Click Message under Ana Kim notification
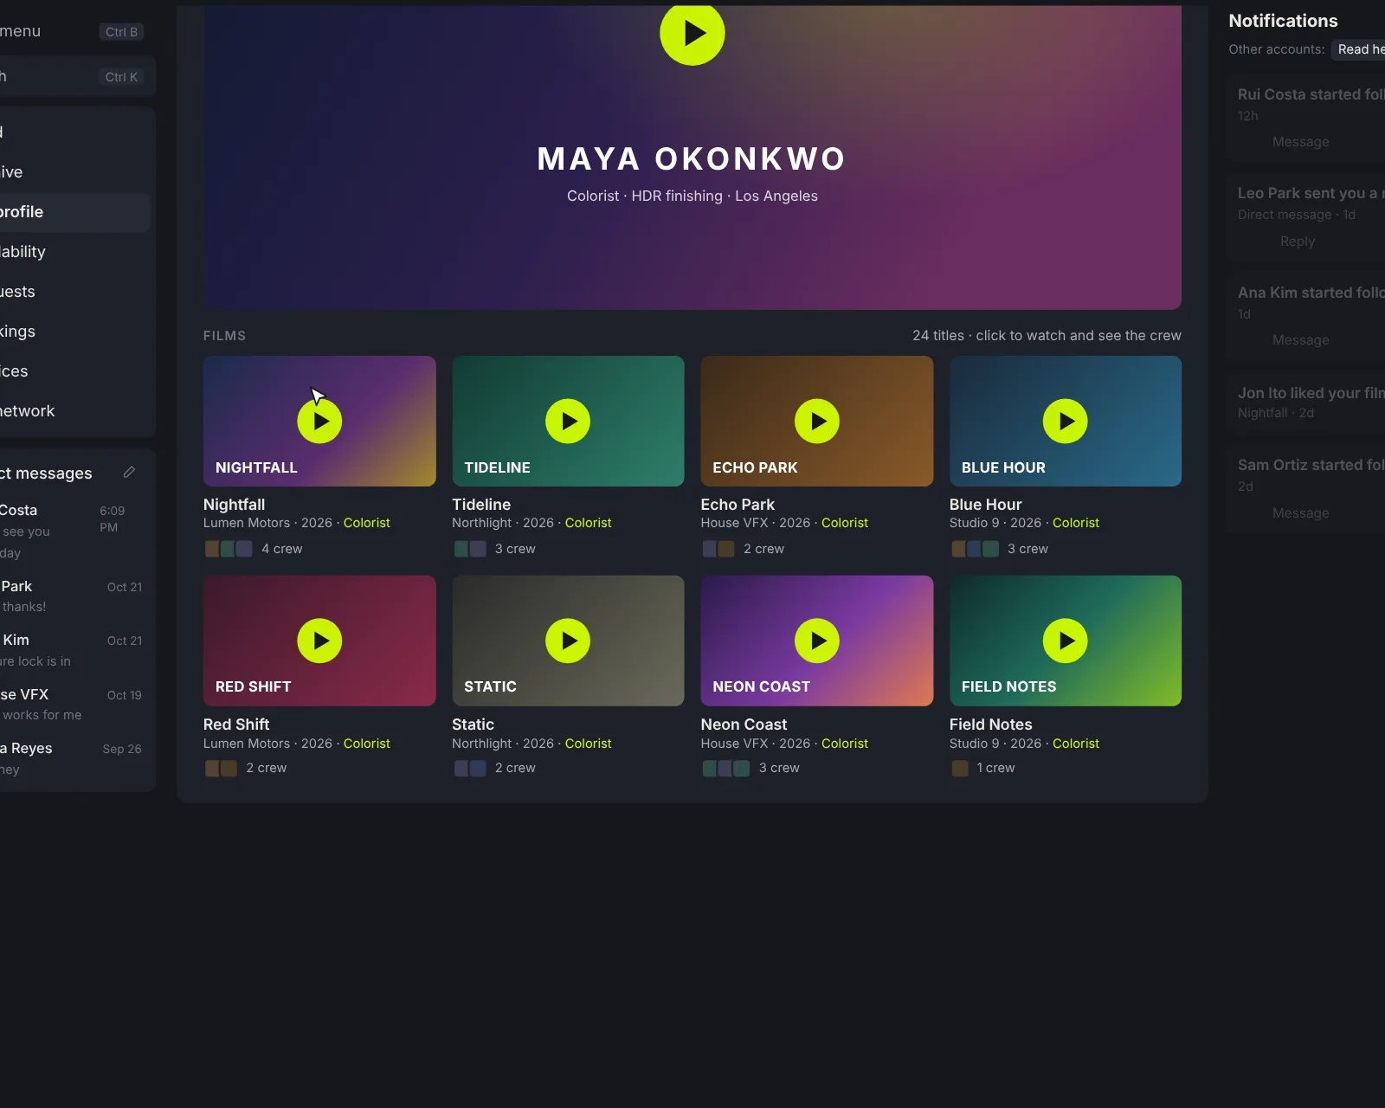Viewport: 1385px width, 1108px height. [x=1300, y=340]
